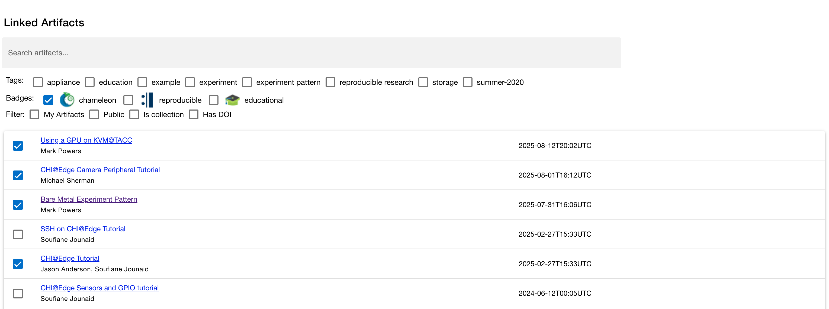This screenshot has height=309, width=829.
Task: Check the summer-2020 tag checkbox
Action: [467, 82]
